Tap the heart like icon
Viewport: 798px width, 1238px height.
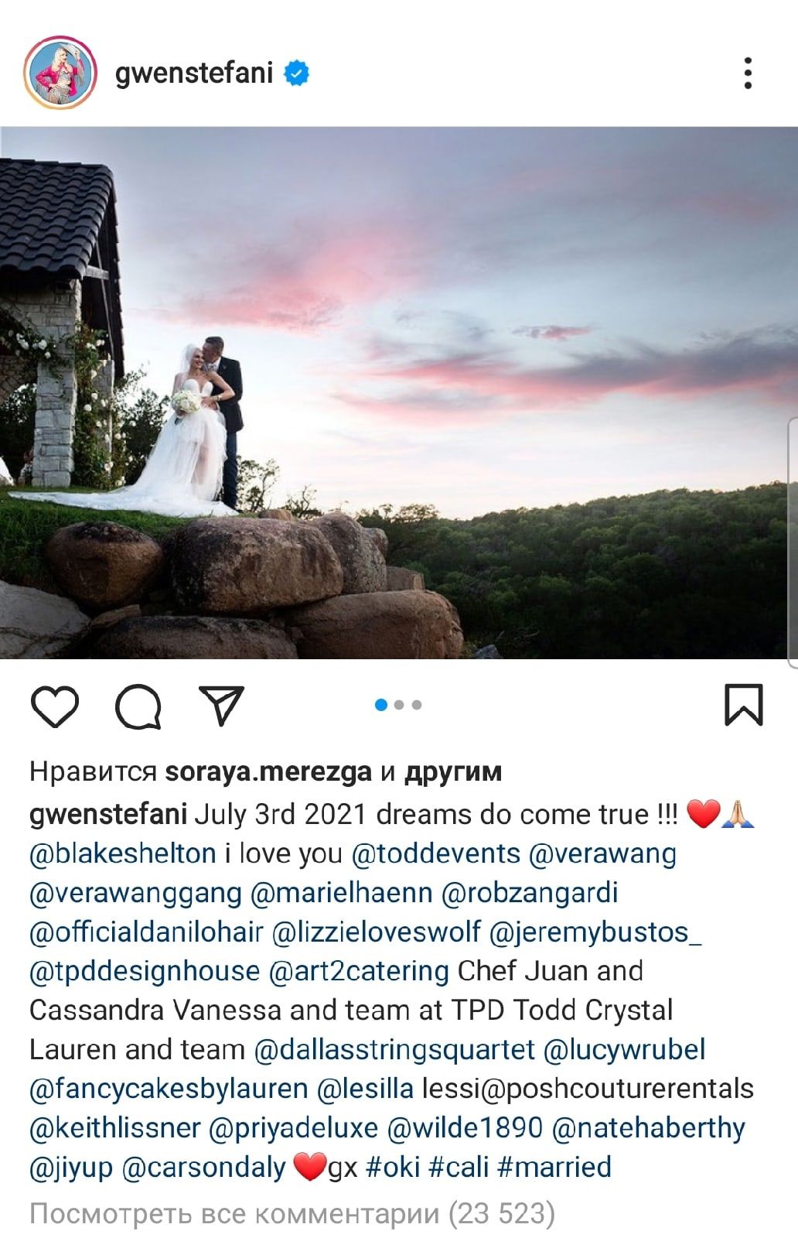pyautogui.click(x=55, y=706)
